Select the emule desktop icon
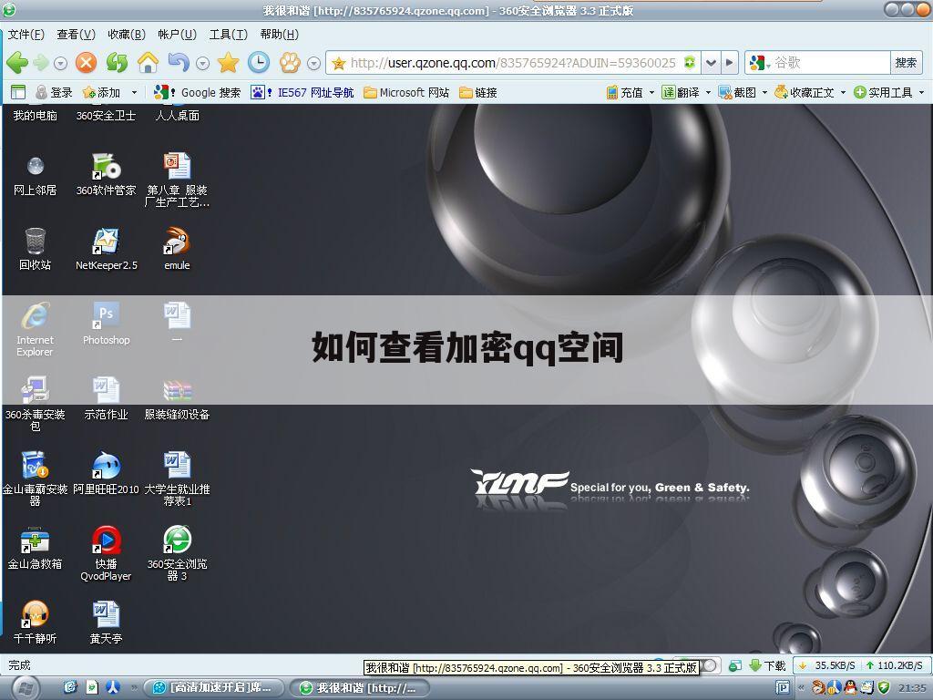933x700 pixels. 177,249
